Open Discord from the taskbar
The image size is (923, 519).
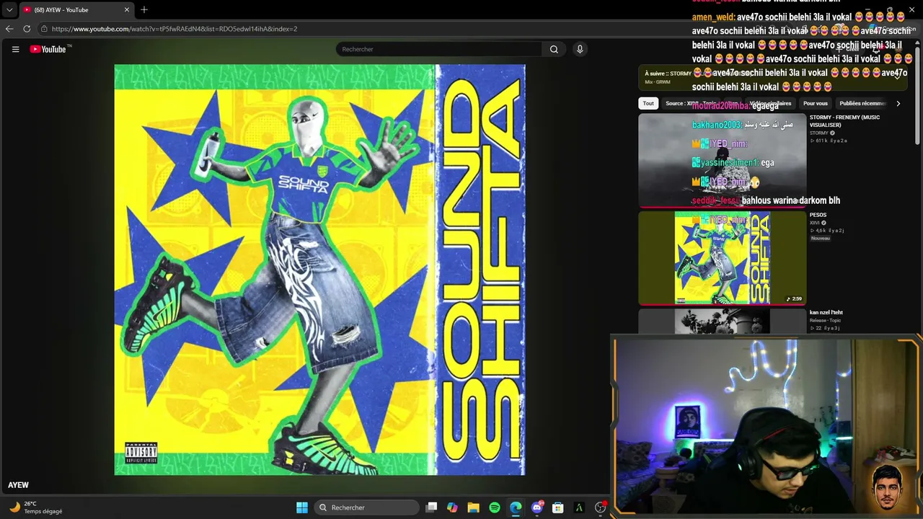pos(536,507)
